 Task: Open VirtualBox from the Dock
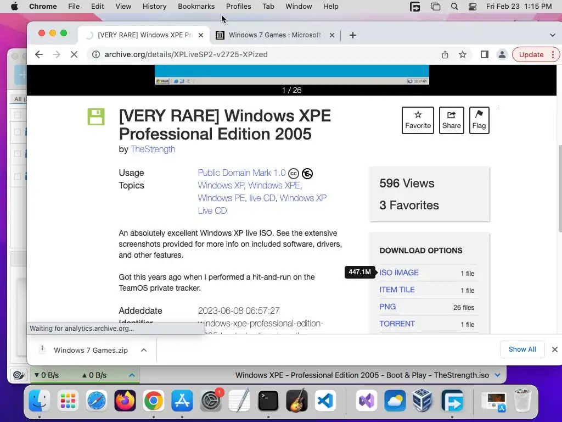[423, 401]
